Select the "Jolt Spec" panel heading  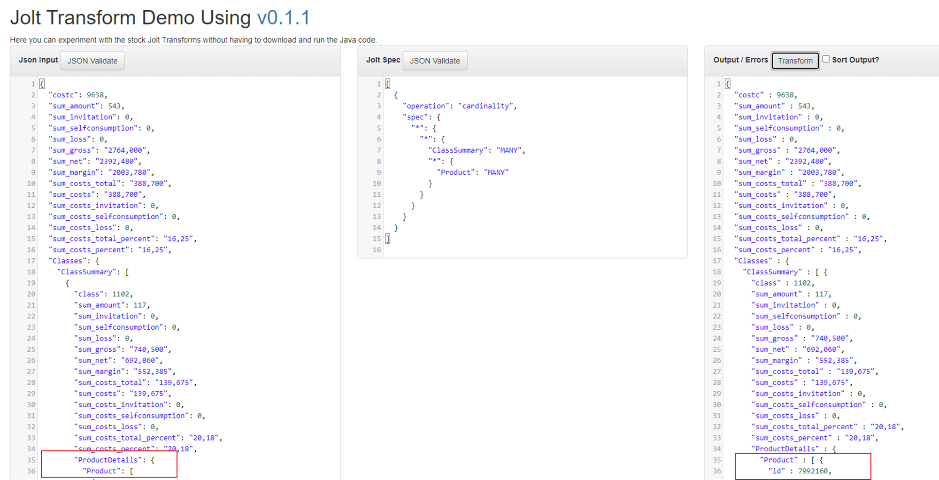(x=383, y=60)
